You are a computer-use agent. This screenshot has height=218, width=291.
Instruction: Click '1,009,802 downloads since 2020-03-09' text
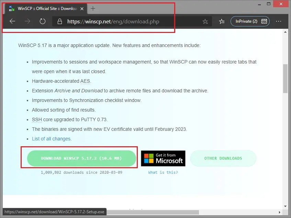click(x=81, y=172)
